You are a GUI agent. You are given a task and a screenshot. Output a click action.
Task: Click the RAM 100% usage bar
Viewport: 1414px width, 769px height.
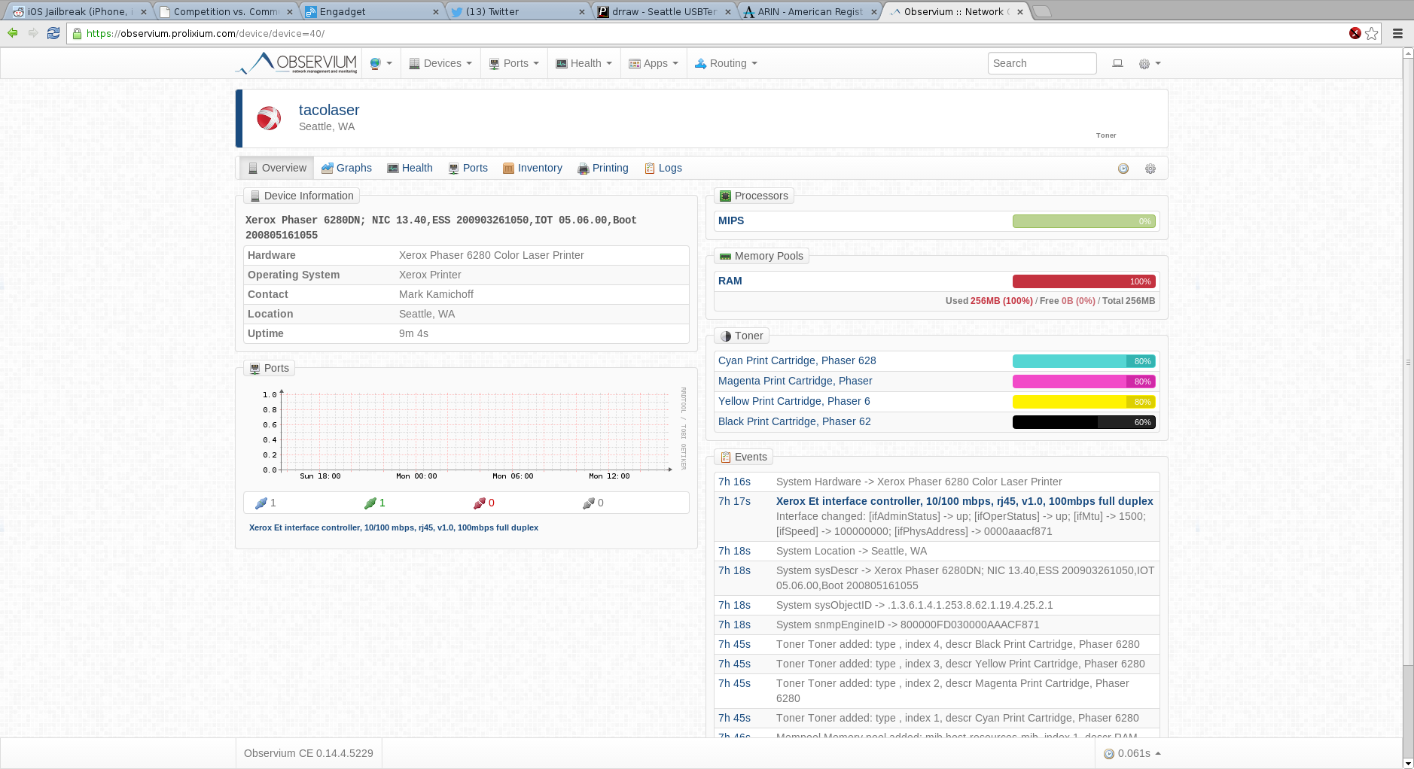pyautogui.click(x=1084, y=281)
